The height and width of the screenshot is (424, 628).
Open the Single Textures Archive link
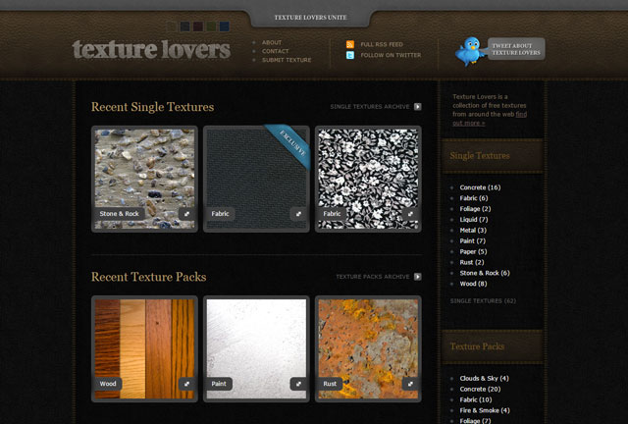pos(370,107)
